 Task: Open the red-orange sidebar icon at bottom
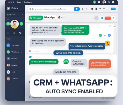8,79
